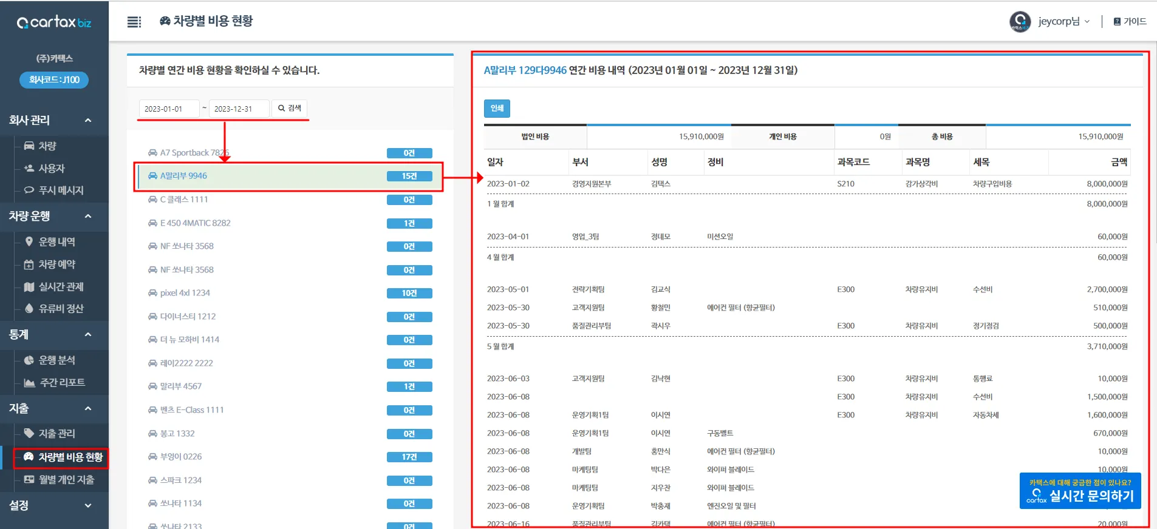Collapse the 통계 section
The image size is (1157, 529).
pos(54,334)
